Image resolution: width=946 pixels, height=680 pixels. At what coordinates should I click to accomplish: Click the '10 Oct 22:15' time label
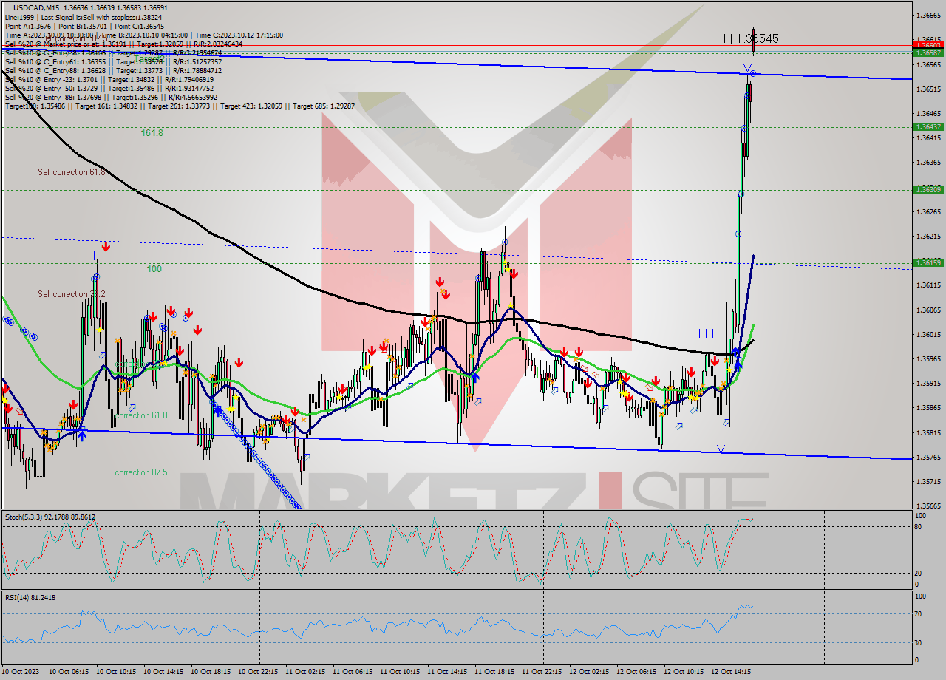click(x=258, y=672)
